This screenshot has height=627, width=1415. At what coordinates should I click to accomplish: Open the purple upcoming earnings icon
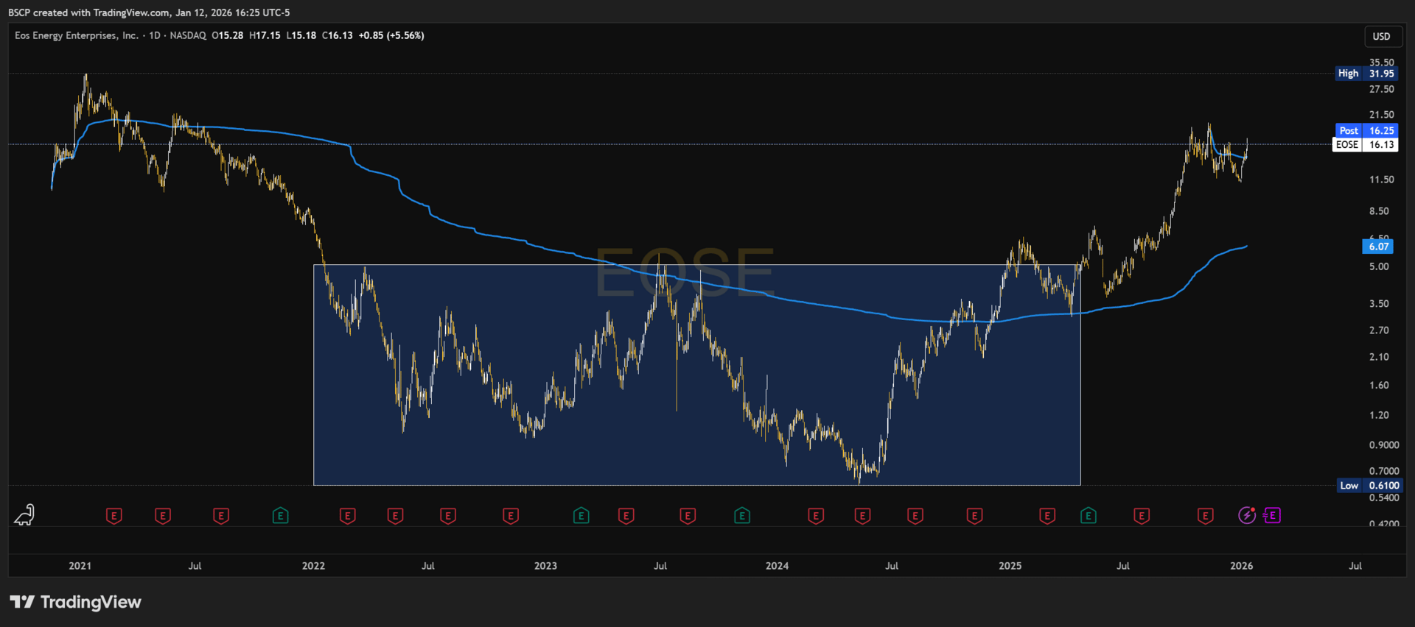(1272, 516)
